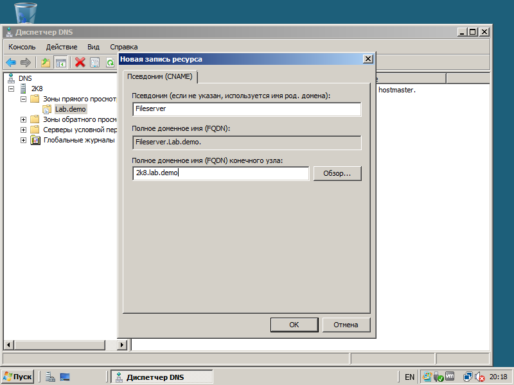Minimize the Диспетчер DNS window
The width and height of the screenshot is (514, 385).
click(462, 32)
